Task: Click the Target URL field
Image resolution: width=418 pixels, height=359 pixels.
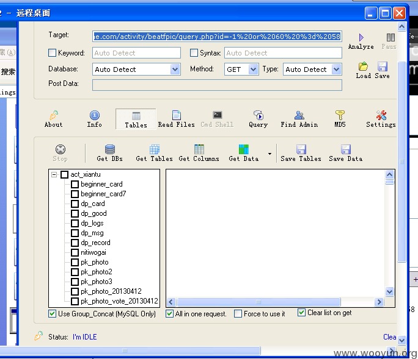Action: click(x=217, y=37)
